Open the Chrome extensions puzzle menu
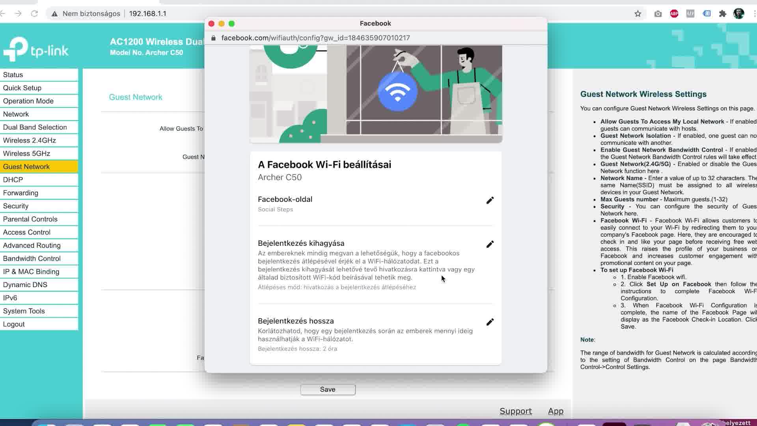Image resolution: width=757 pixels, height=426 pixels. [x=722, y=14]
